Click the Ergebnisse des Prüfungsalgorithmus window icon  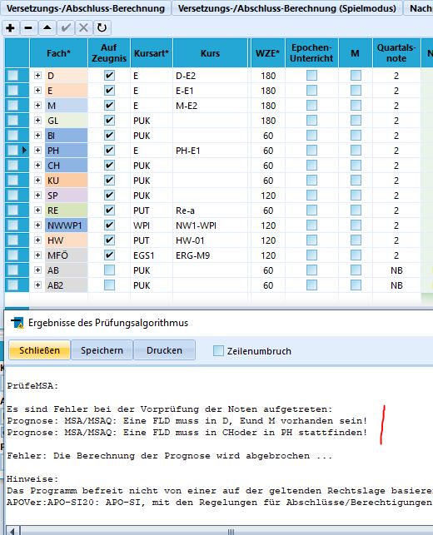click(17, 323)
